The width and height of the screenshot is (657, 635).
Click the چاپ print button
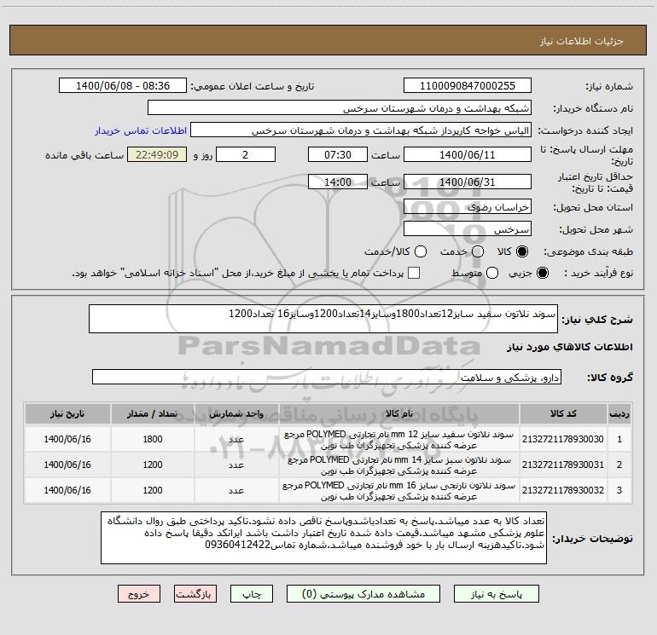[252, 594]
